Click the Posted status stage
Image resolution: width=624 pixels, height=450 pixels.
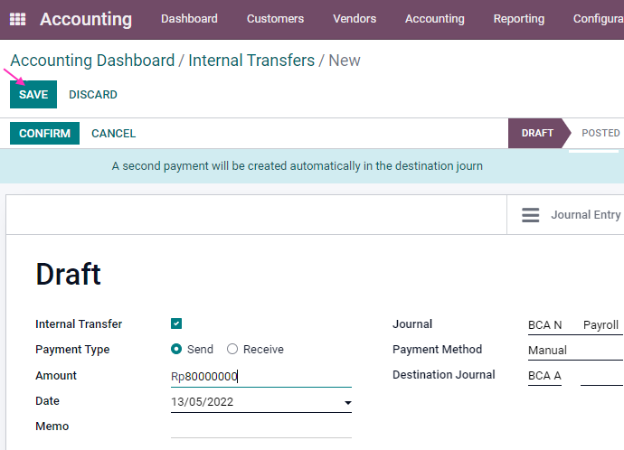pos(600,133)
